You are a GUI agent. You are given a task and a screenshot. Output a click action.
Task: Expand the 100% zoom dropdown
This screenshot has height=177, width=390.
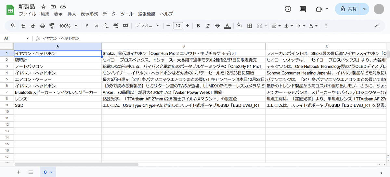(68, 26)
